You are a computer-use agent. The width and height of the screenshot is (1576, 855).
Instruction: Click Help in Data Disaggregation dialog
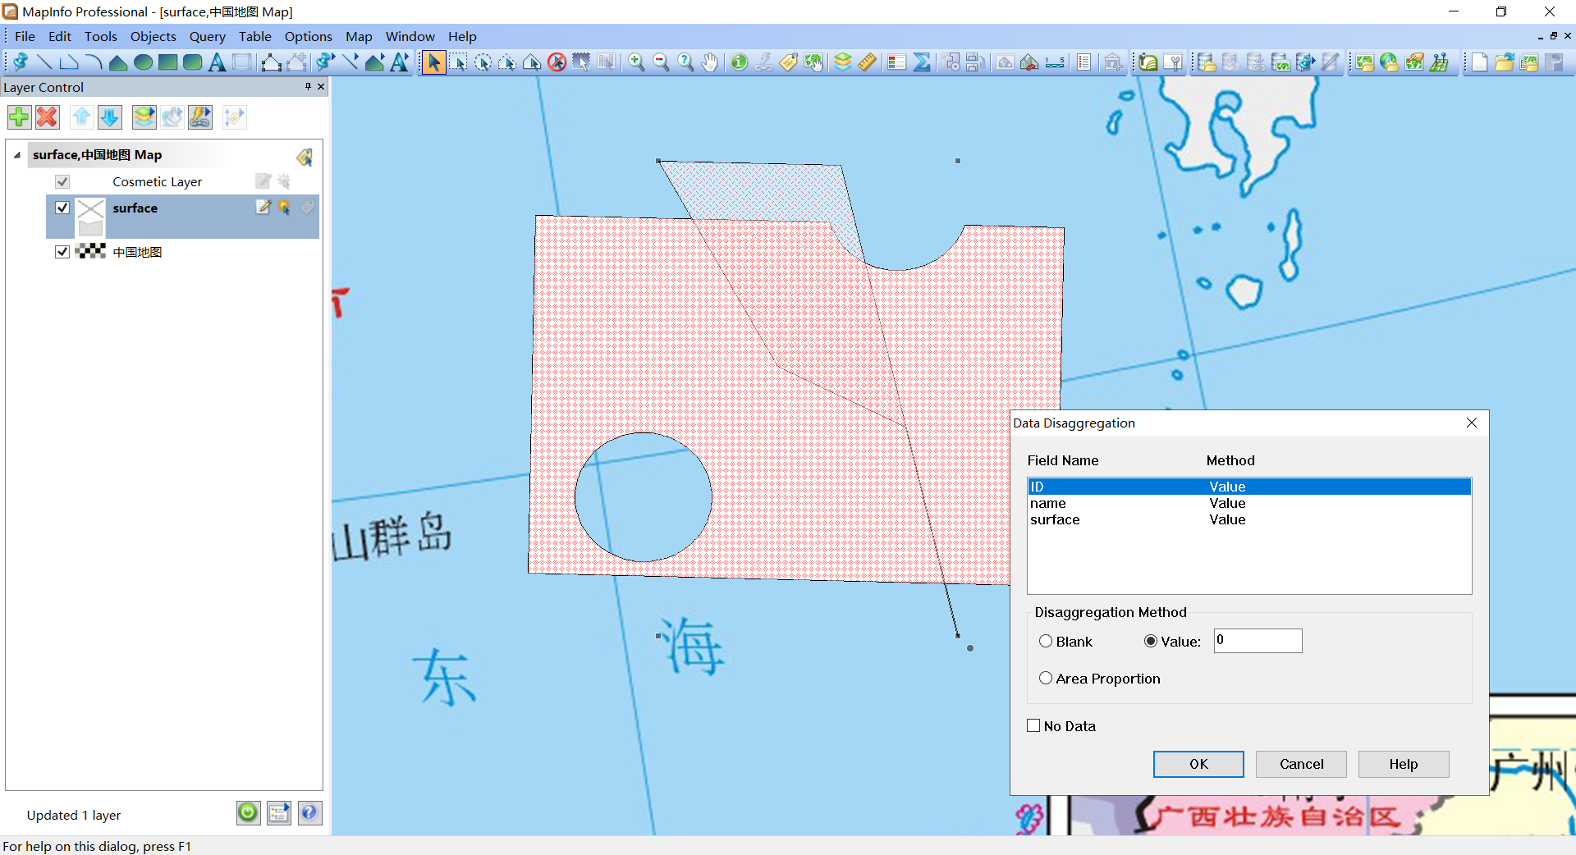[x=1404, y=764]
